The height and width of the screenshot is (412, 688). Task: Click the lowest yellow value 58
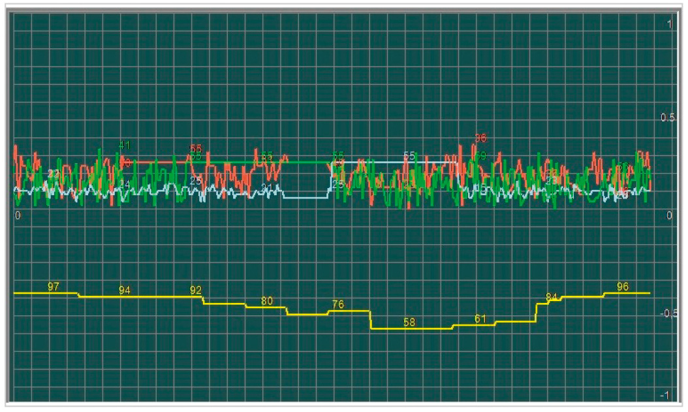(409, 323)
